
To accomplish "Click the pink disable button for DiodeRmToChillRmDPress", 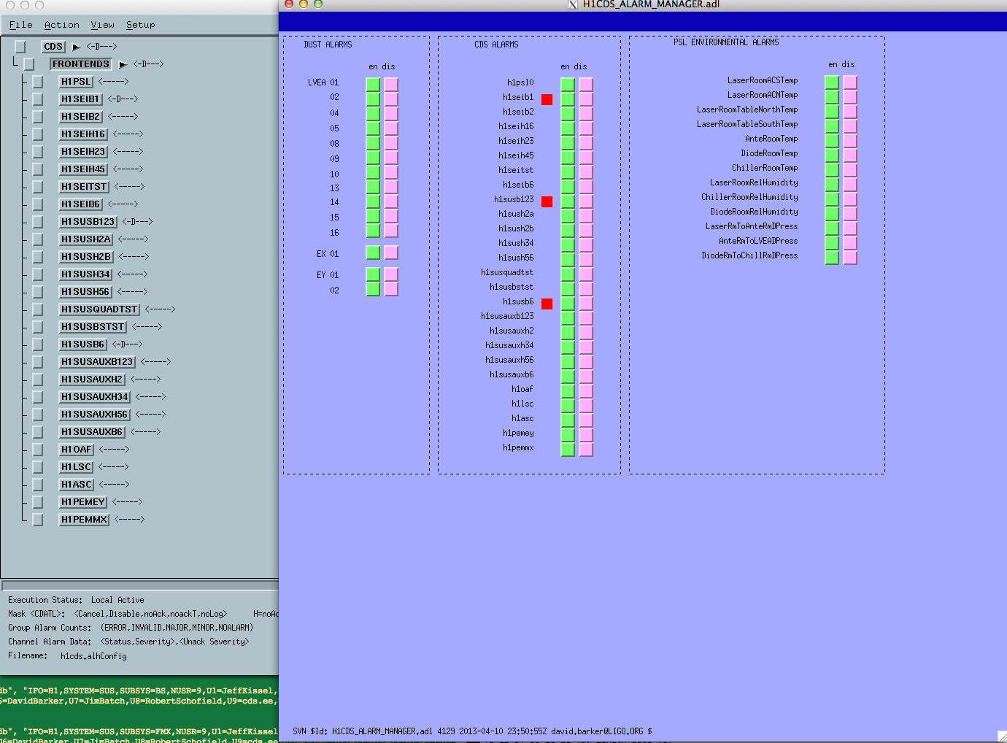I will pyautogui.click(x=850, y=257).
